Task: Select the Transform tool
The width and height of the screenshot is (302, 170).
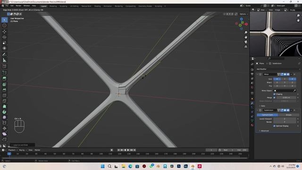Action: [x=4, y=48]
